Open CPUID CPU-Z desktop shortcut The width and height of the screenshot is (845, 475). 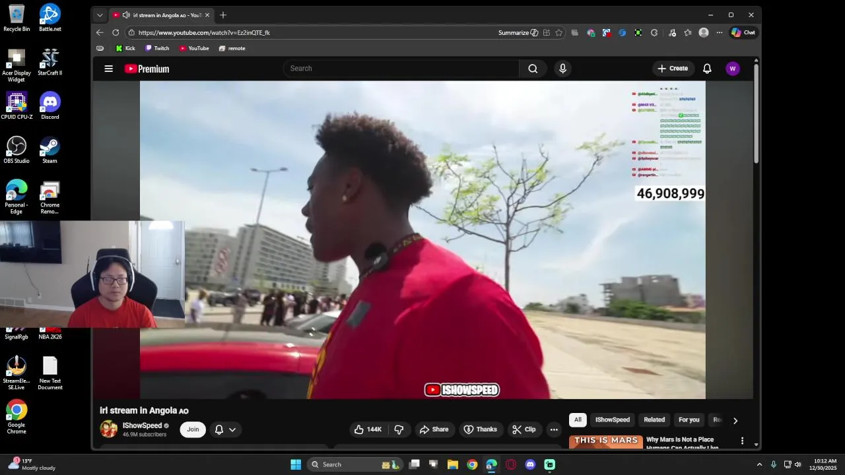(x=17, y=106)
